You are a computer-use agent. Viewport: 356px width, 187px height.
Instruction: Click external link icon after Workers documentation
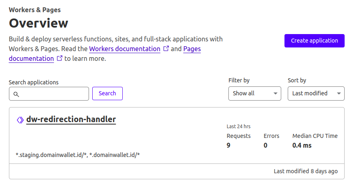click(x=166, y=49)
